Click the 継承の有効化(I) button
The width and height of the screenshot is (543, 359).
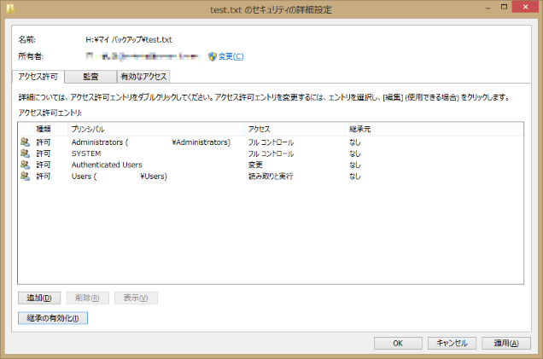(x=53, y=318)
